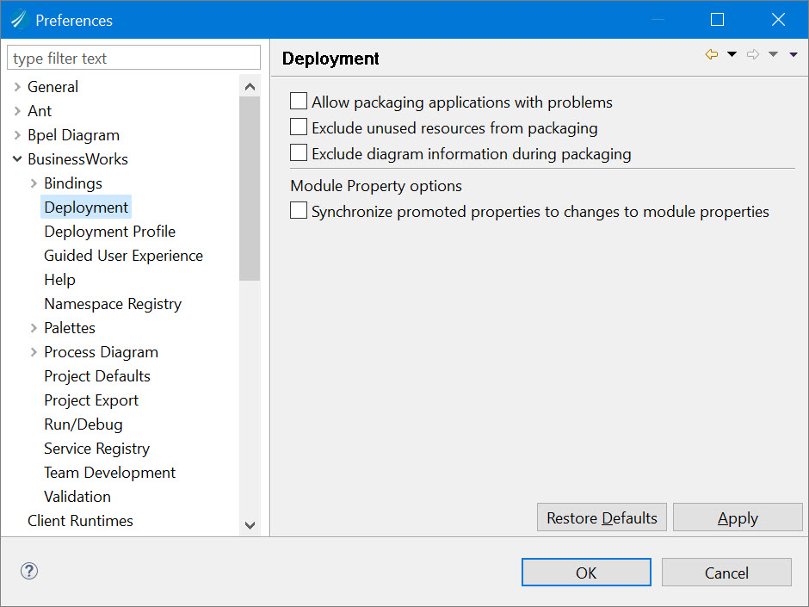Tick Exclude diagram information during packaging

coord(299,152)
